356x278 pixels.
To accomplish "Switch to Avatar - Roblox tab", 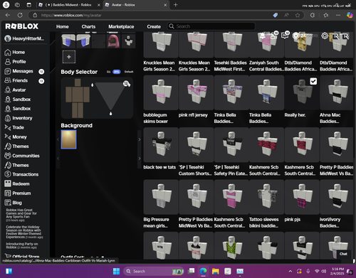I will [136, 5].
